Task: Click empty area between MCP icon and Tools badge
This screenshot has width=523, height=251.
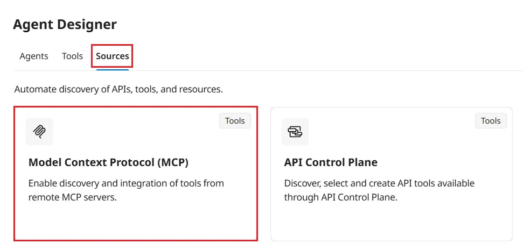Action: [x=135, y=132]
